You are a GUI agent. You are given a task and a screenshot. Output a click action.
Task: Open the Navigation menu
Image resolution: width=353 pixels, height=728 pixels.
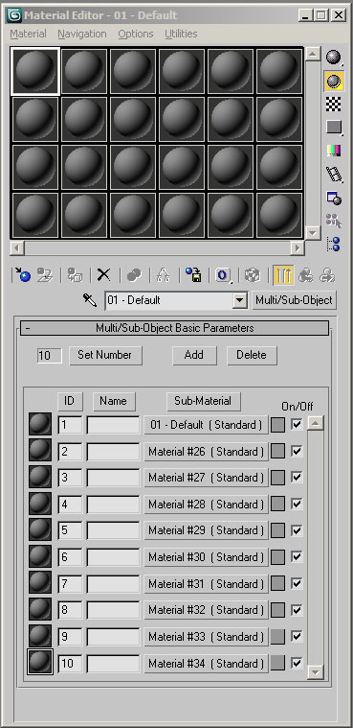click(82, 34)
